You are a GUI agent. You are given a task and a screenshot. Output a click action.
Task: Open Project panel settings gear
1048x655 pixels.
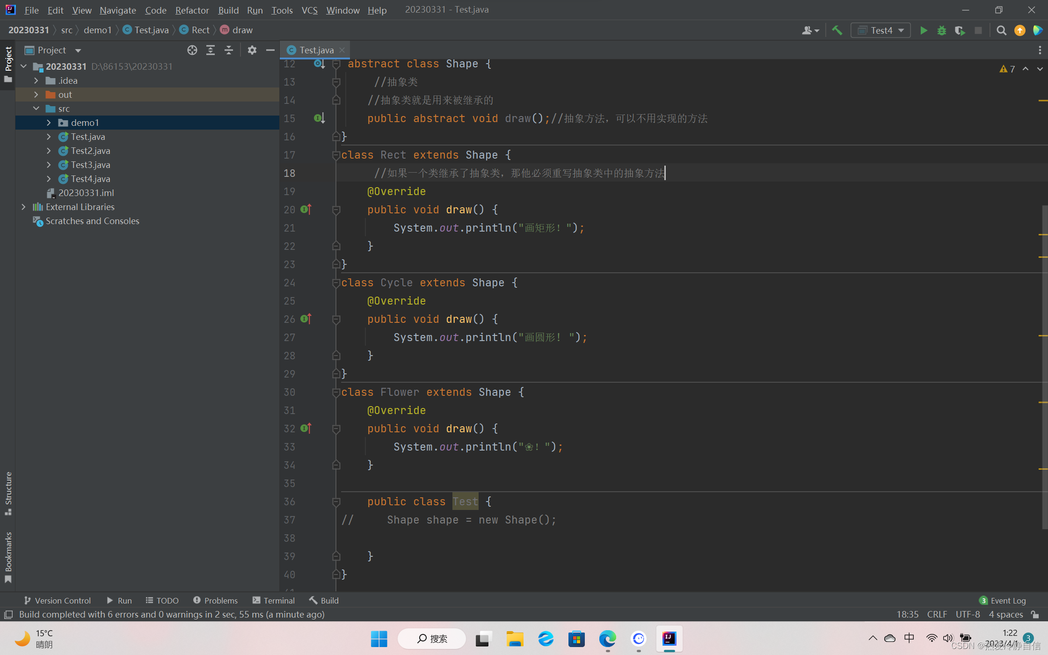pos(252,50)
